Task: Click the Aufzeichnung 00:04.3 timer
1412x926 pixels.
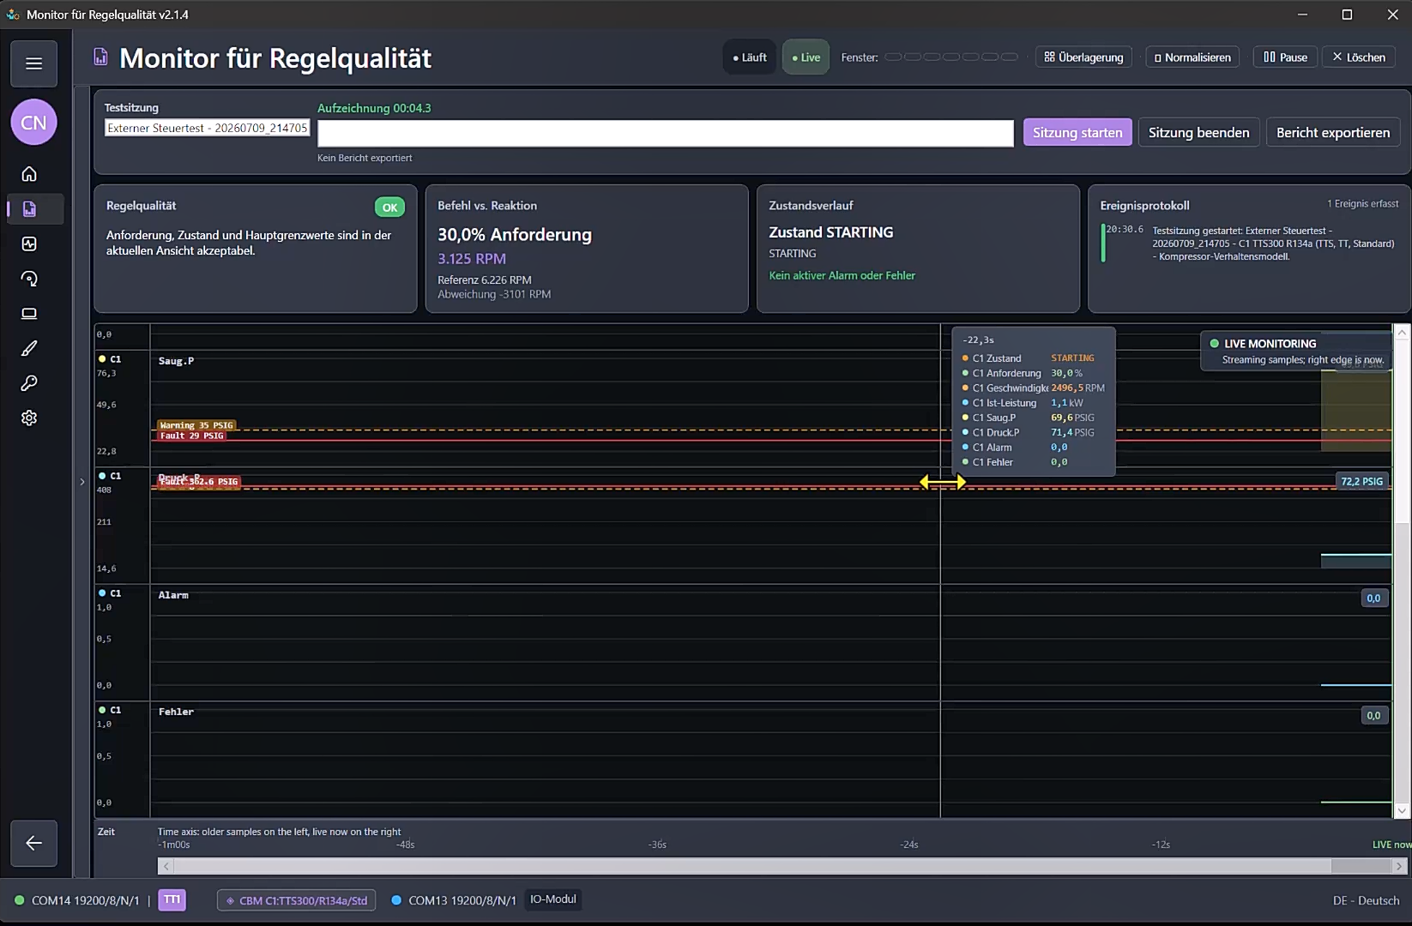Action: coord(374,108)
